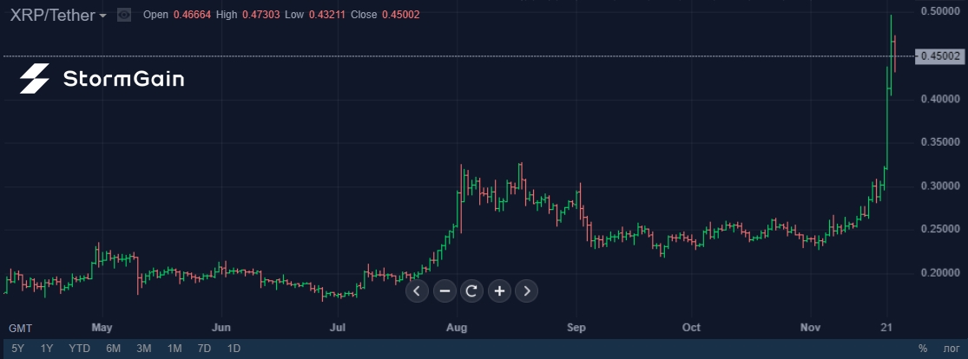Click the High 0.47303 value
This screenshot has height=359, width=968.
coord(263,14)
